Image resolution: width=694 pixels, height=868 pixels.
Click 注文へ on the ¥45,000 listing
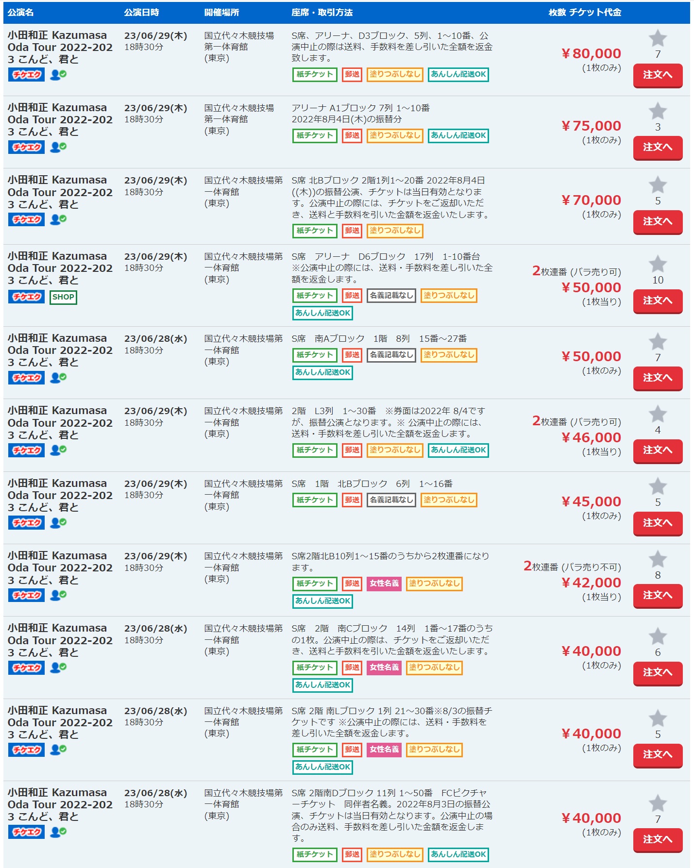[x=658, y=523]
